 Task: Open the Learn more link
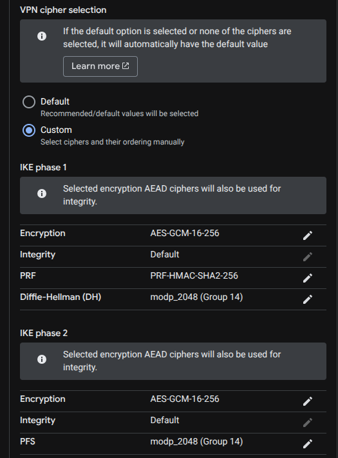[x=100, y=66]
